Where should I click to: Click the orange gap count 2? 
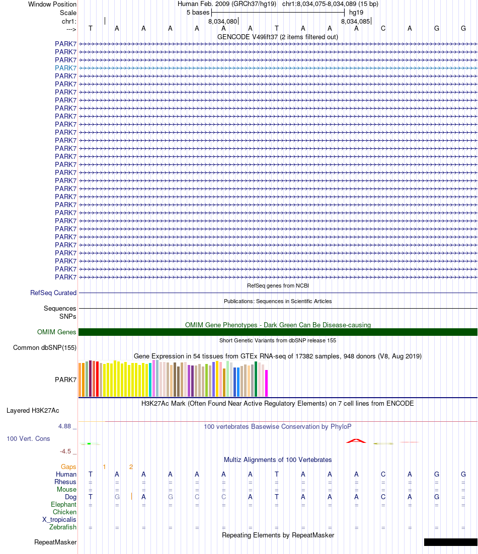[131, 467]
